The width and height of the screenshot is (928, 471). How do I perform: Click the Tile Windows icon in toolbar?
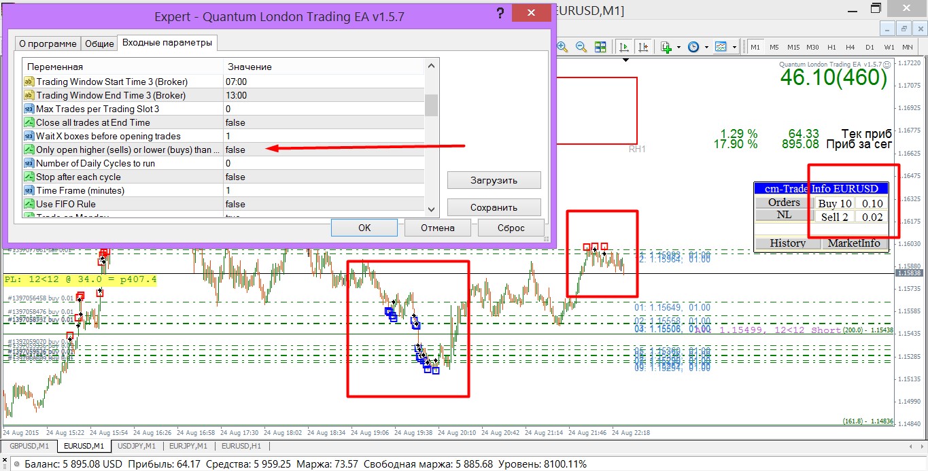(600, 47)
